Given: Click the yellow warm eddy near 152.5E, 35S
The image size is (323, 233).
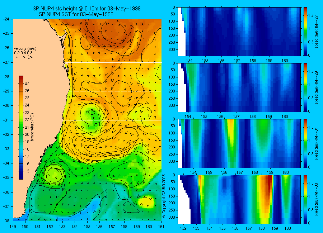Looking at the screenshot, I should 55,175.
